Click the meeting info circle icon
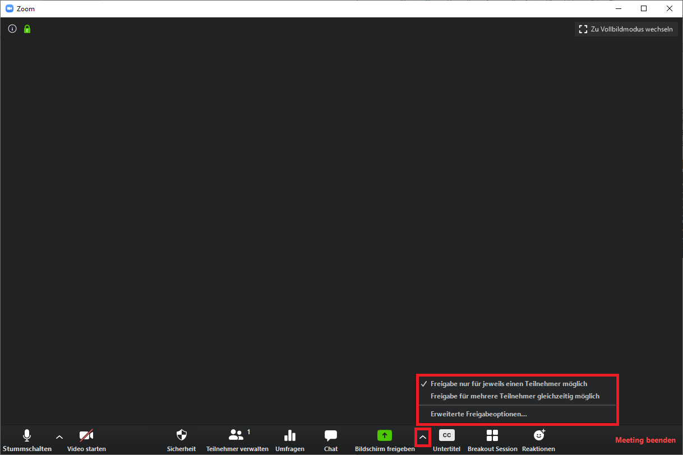This screenshot has height=455, width=683. click(x=12, y=29)
